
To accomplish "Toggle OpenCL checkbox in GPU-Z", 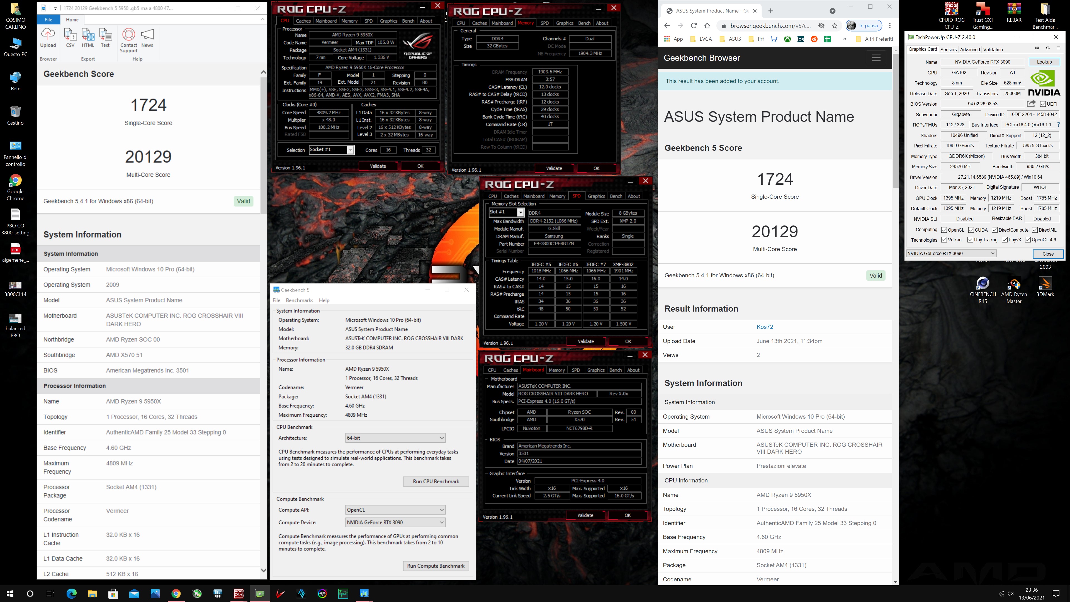I will coord(944,230).
